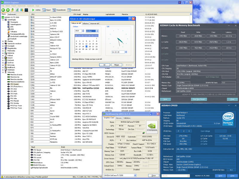The image size is (239, 179).
Task: Select Számítógépnév in the tree
Action: [16, 24]
